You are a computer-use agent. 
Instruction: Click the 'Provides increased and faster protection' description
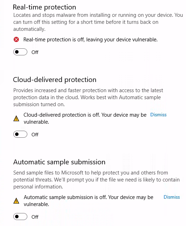pyautogui.click(x=88, y=97)
